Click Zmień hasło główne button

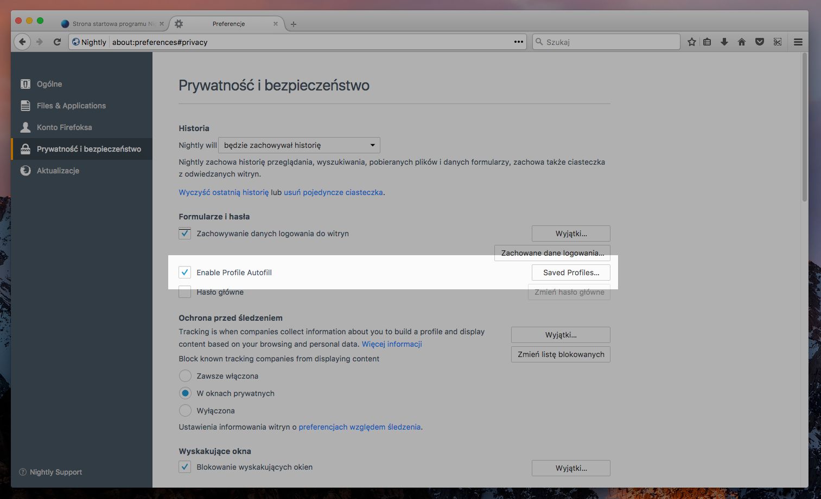pos(569,292)
